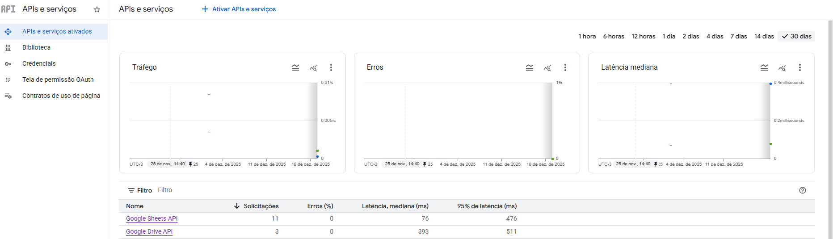Select the 14 dias time range
Viewport: 833px width, 239px height.
point(764,36)
